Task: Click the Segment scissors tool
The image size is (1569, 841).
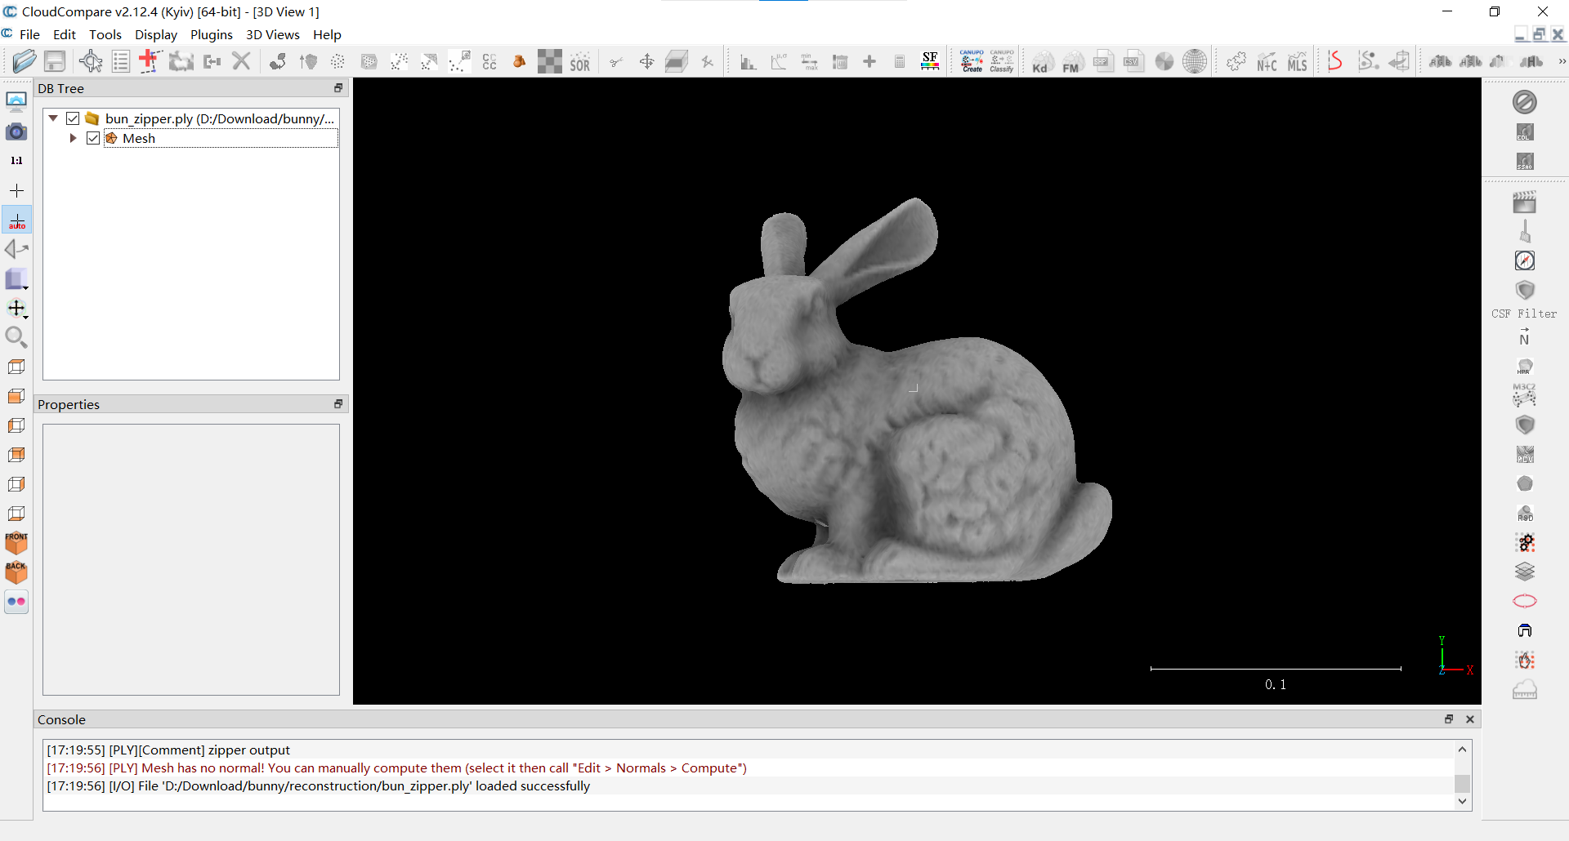Action: point(616,62)
